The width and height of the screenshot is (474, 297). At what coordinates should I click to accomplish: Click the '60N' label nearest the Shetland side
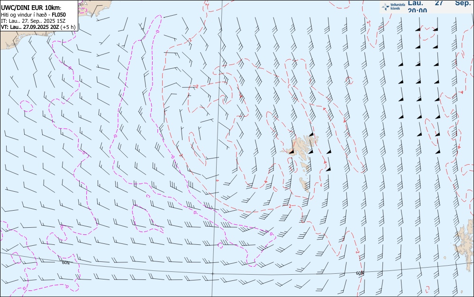pyautogui.click(x=360, y=273)
